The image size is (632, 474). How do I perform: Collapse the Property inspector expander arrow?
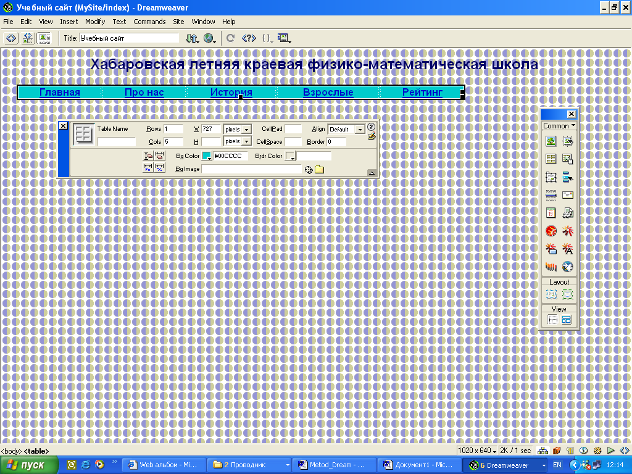coord(372,173)
